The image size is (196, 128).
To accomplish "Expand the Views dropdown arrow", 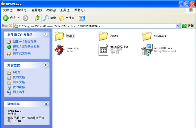I will 86,18.
